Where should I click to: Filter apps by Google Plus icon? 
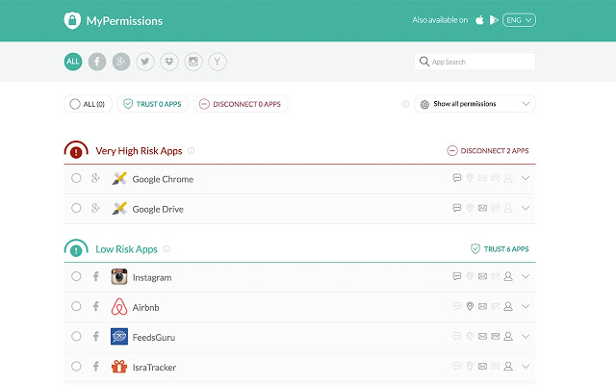click(121, 62)
